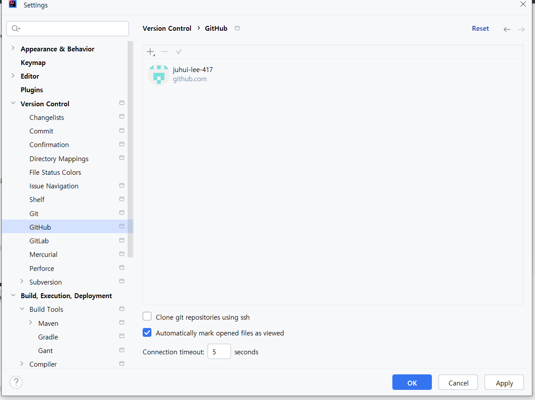Click project-level icon on Confirmation row

click(x=122, y=144)
